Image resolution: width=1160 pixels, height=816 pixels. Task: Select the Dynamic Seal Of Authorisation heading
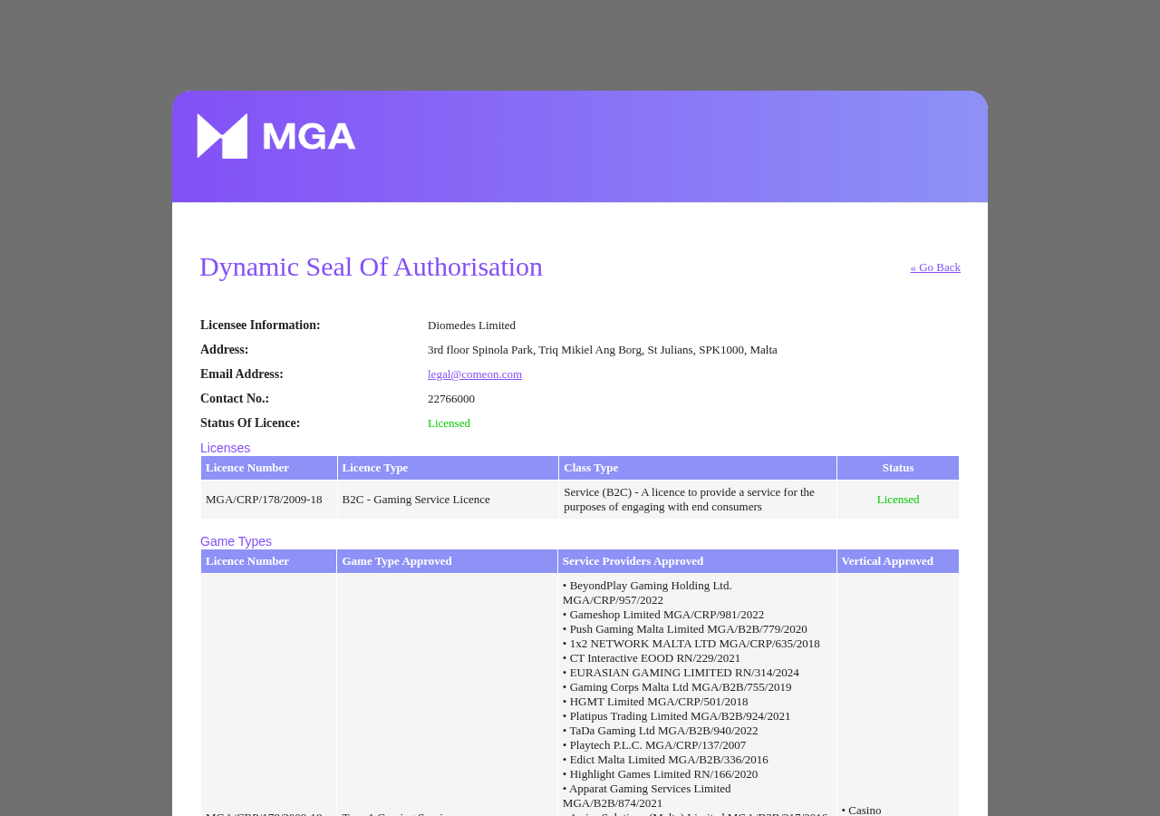[371, 267]
